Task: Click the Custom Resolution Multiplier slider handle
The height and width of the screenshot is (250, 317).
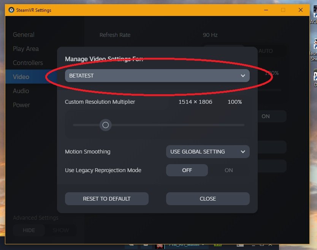Action: 105,125
